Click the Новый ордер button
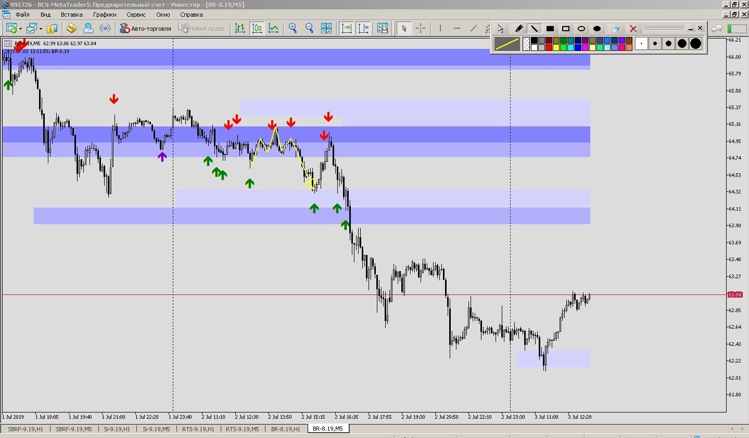The image size is (749, 438). pos(201,28)
